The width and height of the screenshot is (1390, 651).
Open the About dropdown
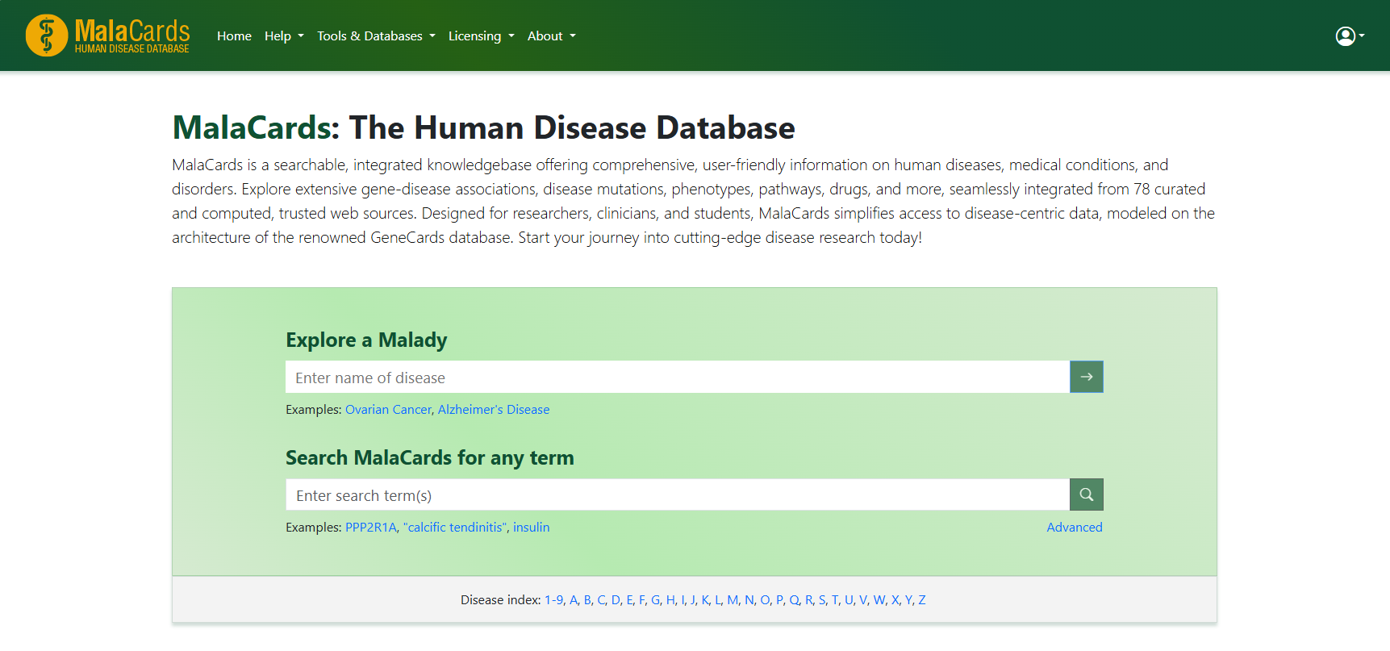[x=552, y=35]
